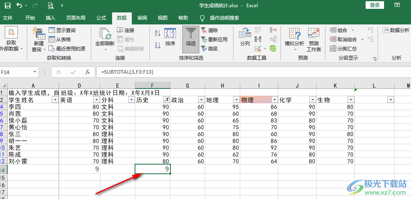This screenshot has width=411, height=199.
Task: Click 清除 to clear filter
Action: (x=210, y=30)
